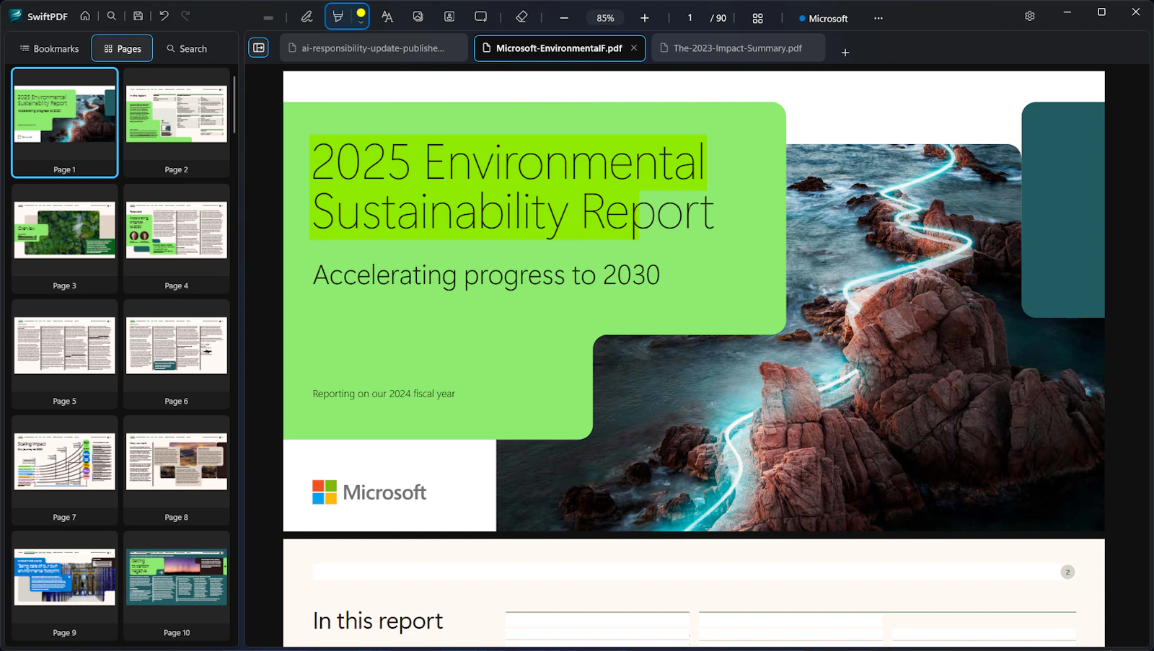This screenshot has height=651, width=1154.
Task: Switch to the Bookmarks panel
Action: [48, 48]
